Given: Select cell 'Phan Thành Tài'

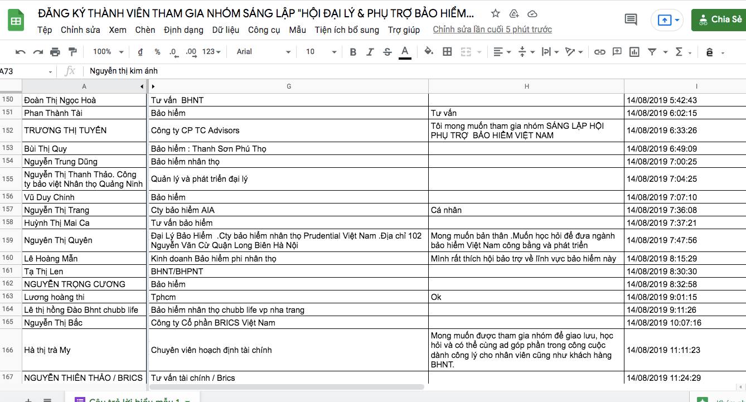Looking at the screenshot, I should pos(85,113).
